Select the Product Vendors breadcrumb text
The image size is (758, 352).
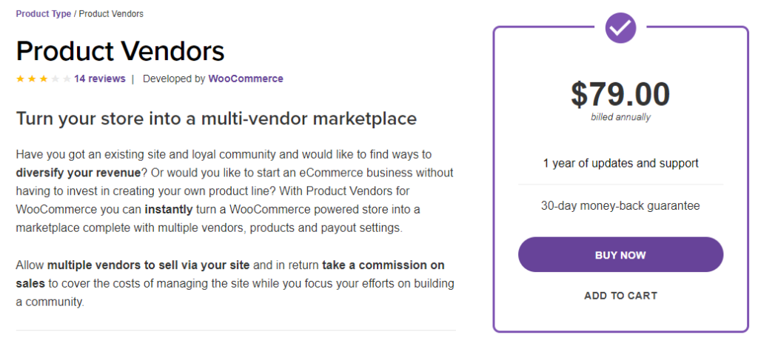pyautogui.click(x=111, y=13)
